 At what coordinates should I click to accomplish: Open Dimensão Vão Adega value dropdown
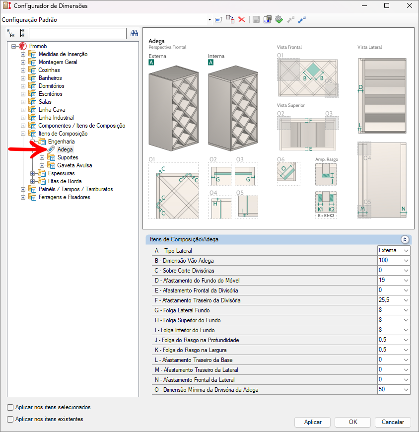[406, 261]
